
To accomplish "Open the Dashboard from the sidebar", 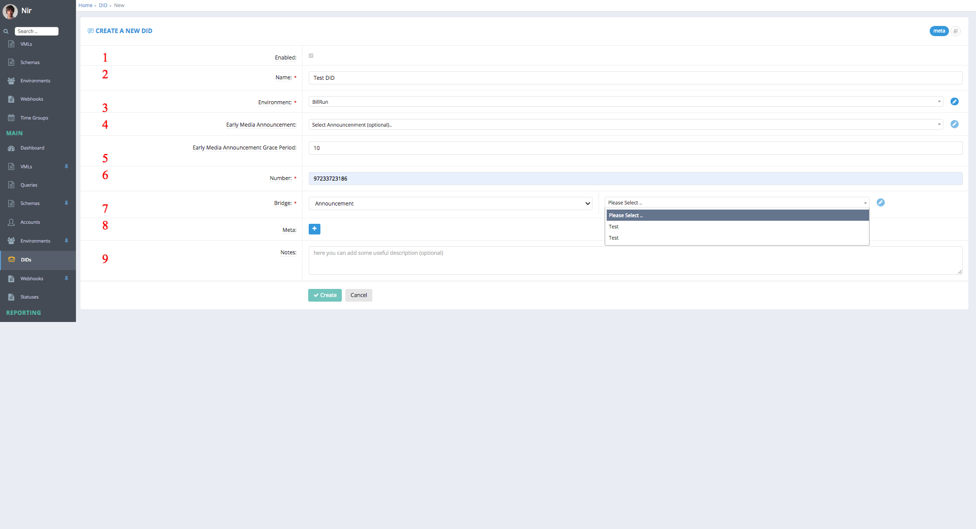I will click(x=33, y=148).
